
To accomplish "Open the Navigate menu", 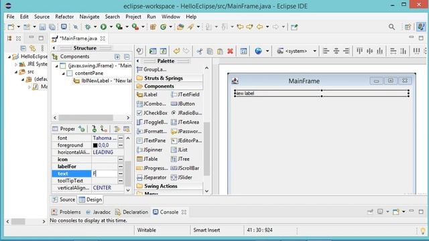I will pyautogui.click(x=89, y=17).
